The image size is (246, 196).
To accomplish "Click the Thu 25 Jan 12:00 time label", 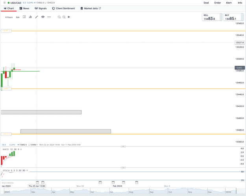I will click(x=37, y=186).
